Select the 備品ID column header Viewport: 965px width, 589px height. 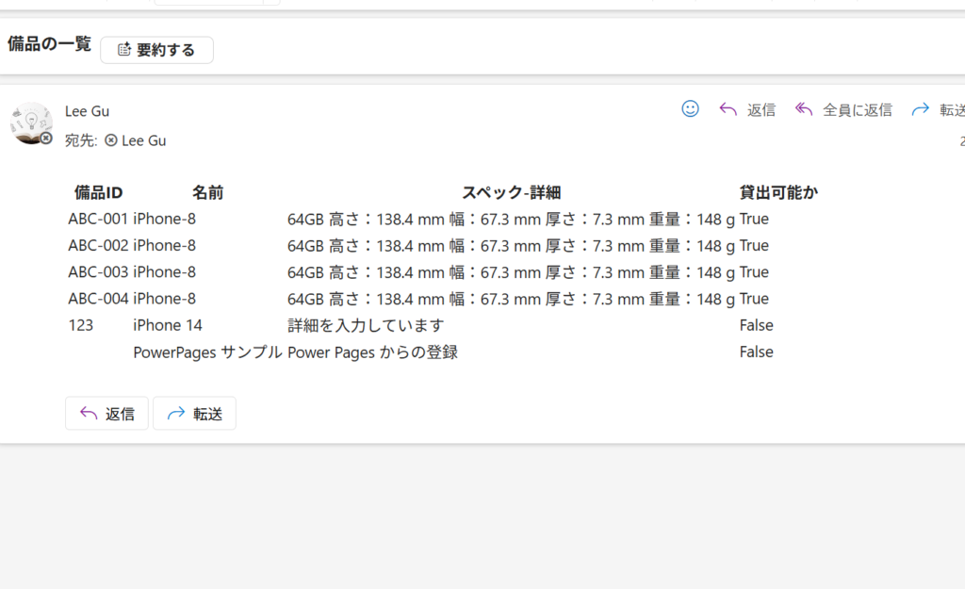98,192
